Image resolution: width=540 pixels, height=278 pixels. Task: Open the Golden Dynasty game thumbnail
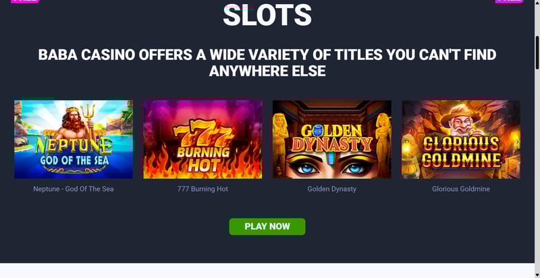coord(332,140)
